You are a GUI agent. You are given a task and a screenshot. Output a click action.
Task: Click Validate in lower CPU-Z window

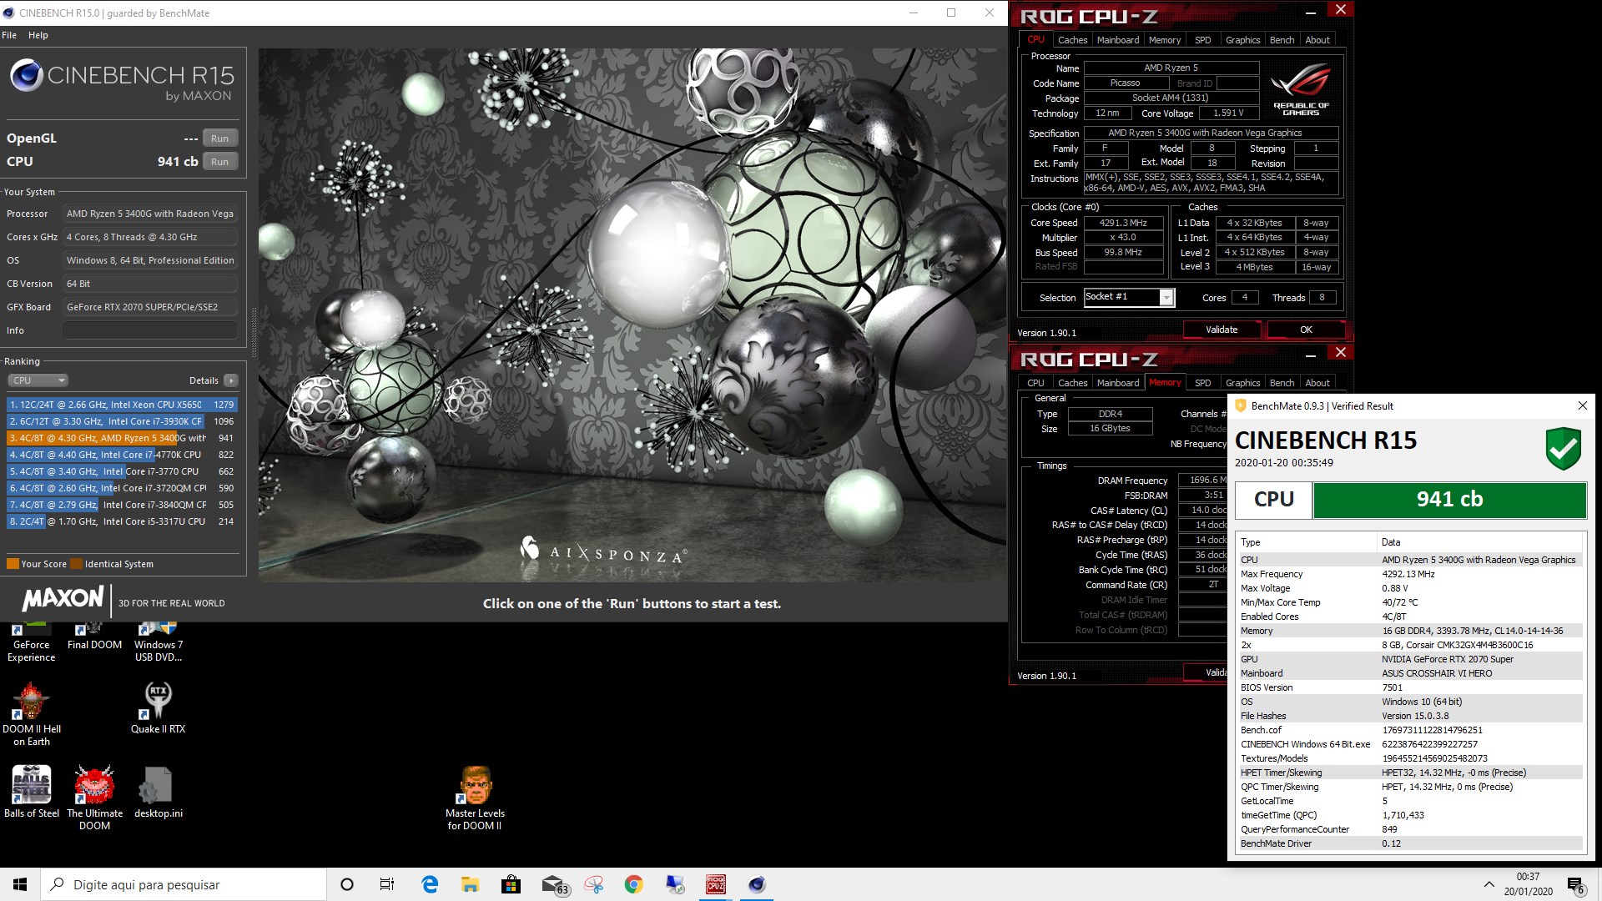(x=1207, y=672)
